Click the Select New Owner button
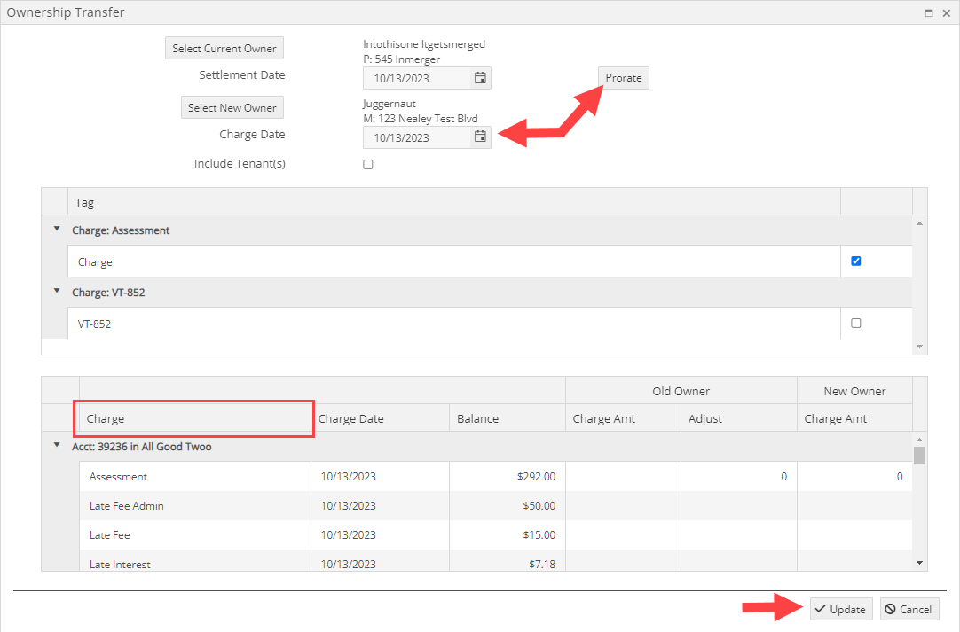The width and height of the screenshot is (960, 632). [232, 107]
